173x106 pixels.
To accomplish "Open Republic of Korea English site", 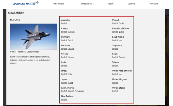I will pos(115,32).
